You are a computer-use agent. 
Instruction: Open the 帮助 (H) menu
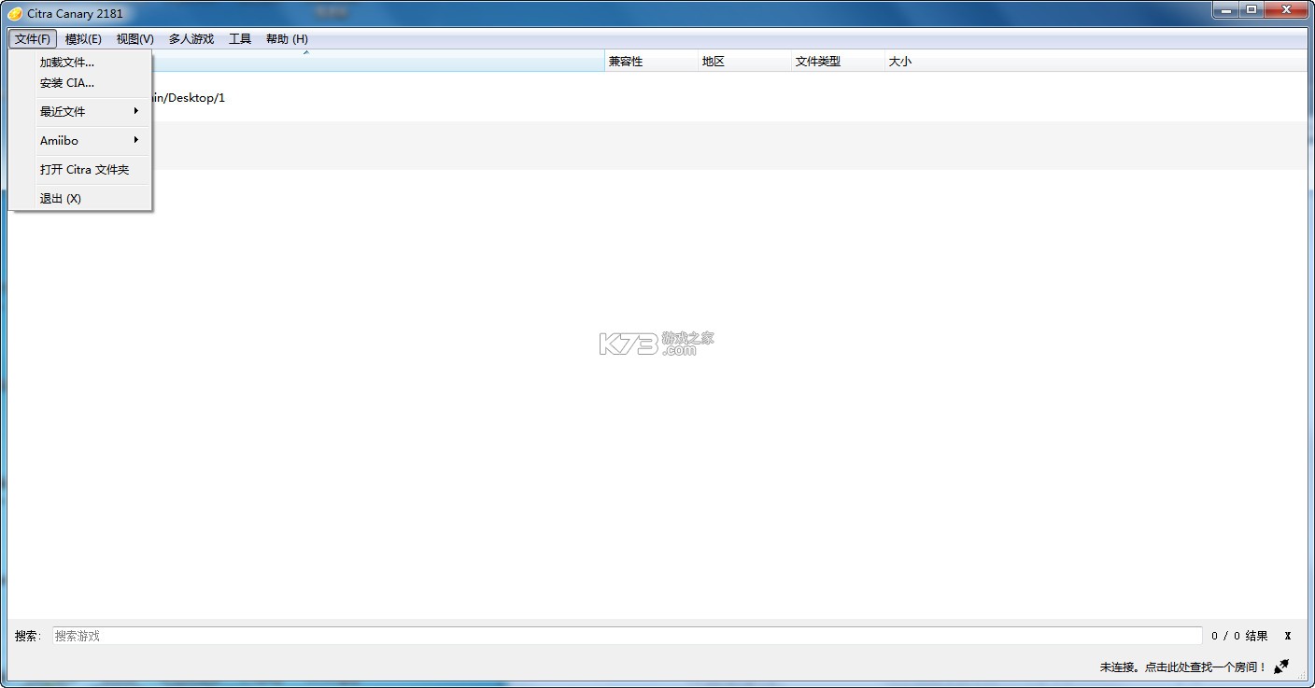pos(287,39)
